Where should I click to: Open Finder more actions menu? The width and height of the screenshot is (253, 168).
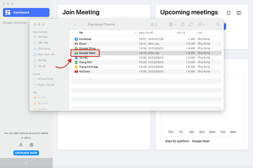coord(201,24)
